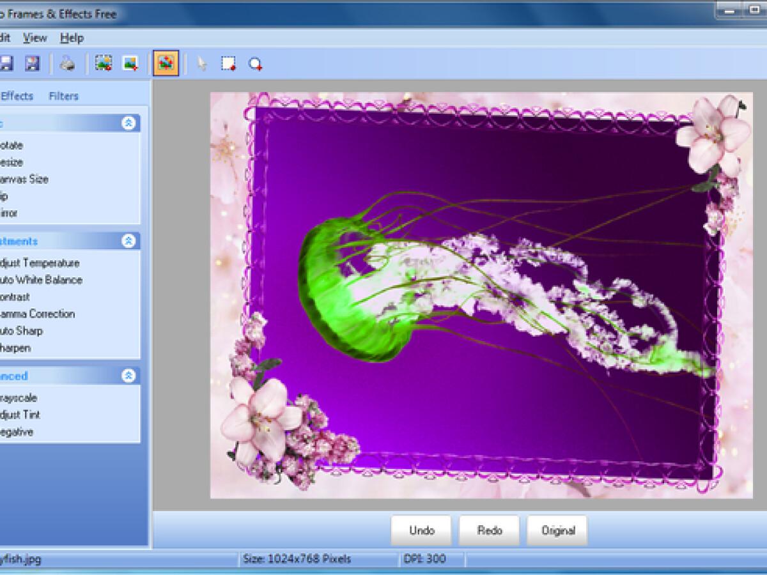Screen dimensions: 767x575
Task: Click the Print icon in toolbar
Action: 68,63
